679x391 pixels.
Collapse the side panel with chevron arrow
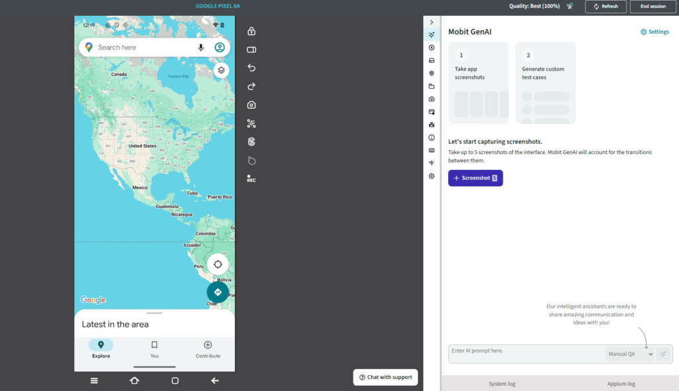[x=432, y=22]
